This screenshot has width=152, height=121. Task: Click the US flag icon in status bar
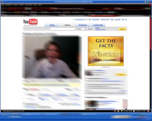point(148,111)
